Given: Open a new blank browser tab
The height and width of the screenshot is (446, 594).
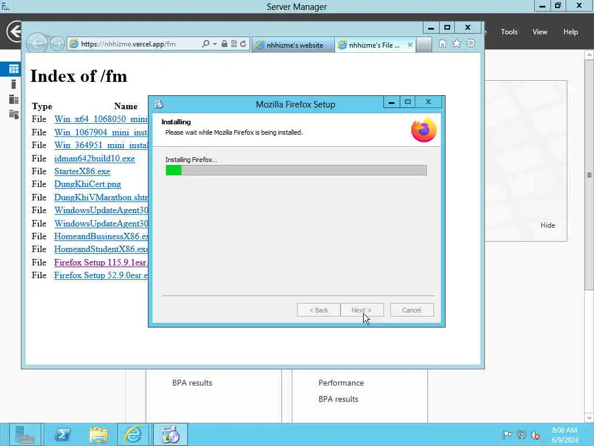Looking at the screenshot, I should (x=424, y=45).
